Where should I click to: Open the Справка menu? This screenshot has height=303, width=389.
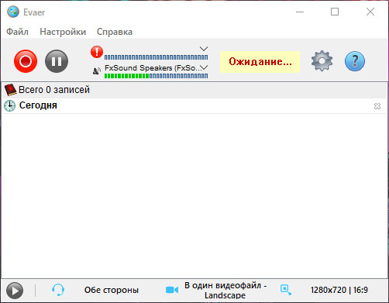115,32
